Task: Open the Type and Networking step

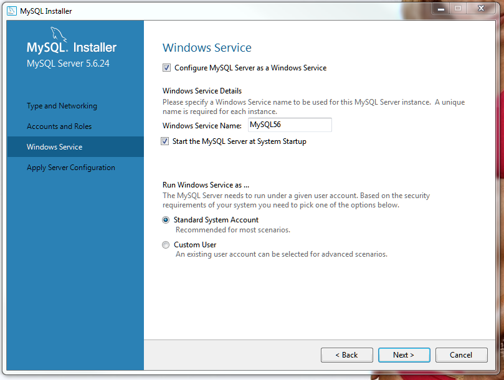Action: [x=62, y=106]
